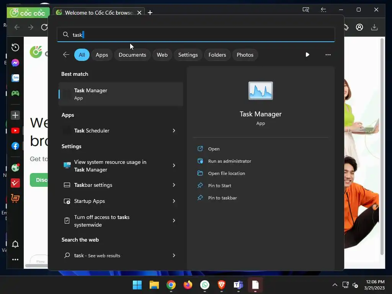Click the Task Manager preview icon
The image size is (392, 294).
260,91
